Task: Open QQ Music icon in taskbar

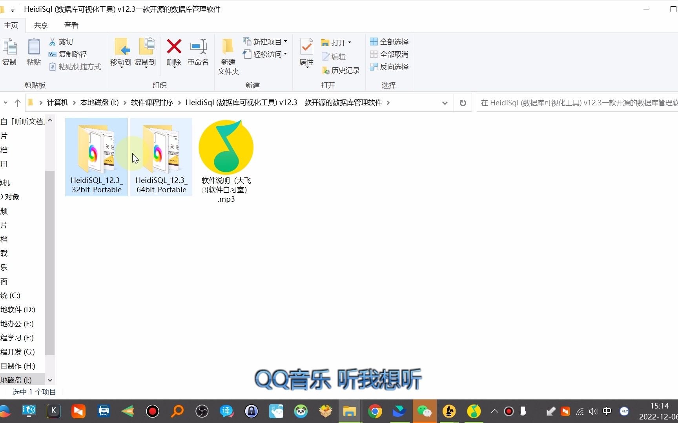Action: pyautogui.click(x=474, y=411)
